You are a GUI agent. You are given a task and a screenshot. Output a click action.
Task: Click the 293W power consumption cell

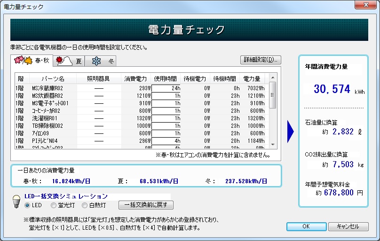pyautogui.click(x=145, y=88)
